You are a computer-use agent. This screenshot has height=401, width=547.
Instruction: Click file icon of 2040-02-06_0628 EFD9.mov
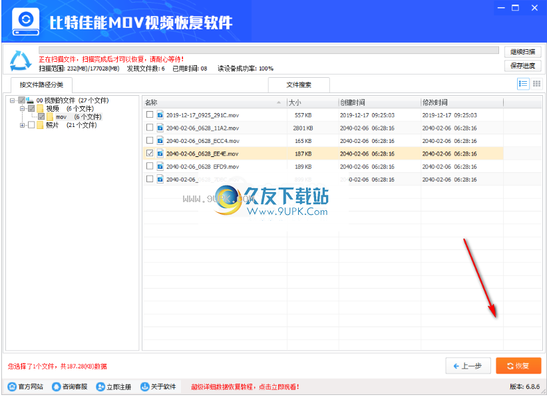click(x=160, y=166)
